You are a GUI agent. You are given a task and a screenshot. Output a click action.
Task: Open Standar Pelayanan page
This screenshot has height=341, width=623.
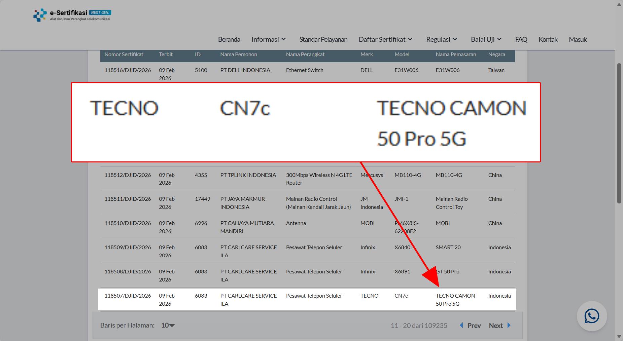pyautogui.click(x=323, y=39)
